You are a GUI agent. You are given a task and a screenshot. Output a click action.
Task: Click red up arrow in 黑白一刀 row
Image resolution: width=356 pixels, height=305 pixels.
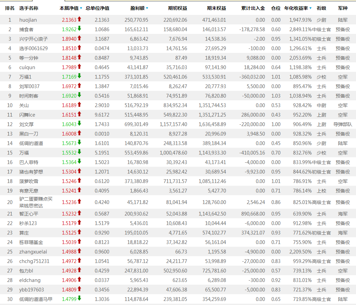coord(79,133)
